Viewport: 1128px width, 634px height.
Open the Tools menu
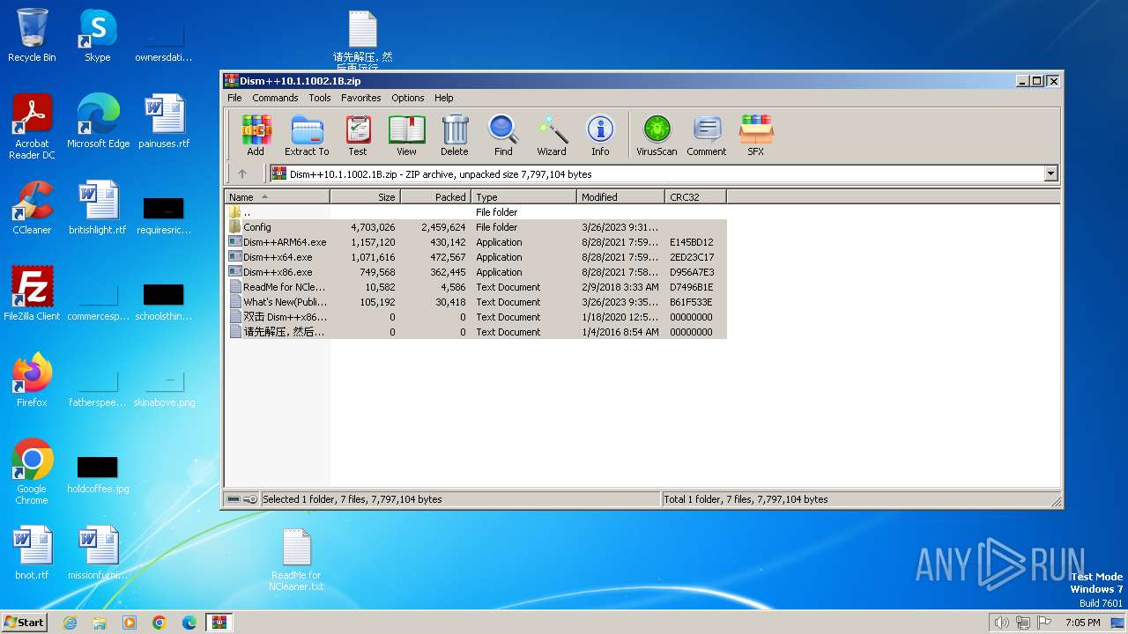click(320, 98)
